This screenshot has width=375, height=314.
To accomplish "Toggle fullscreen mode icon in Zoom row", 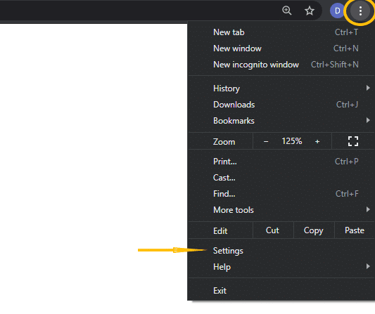I will click(353, 141).
